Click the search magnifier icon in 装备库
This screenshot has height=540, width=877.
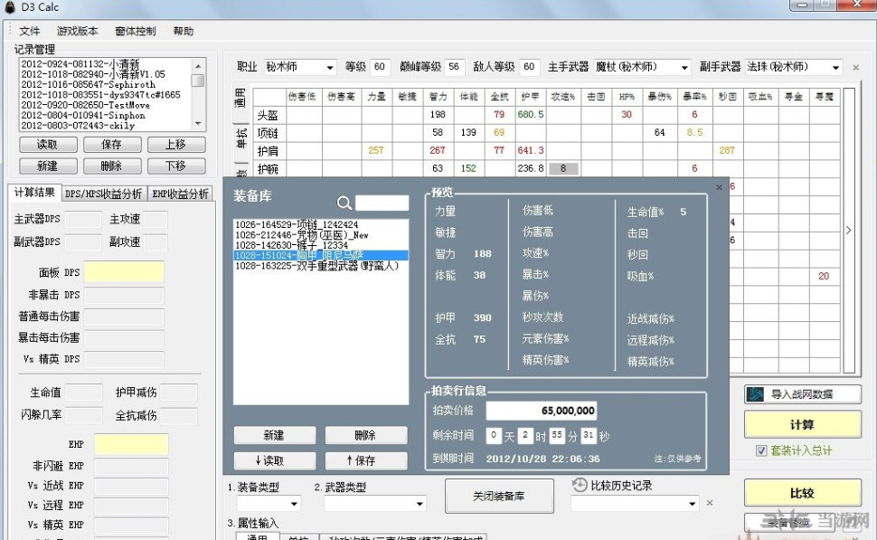(344, 203)
